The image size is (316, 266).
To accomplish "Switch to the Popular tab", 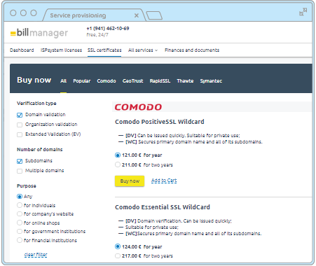I will point(81,81).
